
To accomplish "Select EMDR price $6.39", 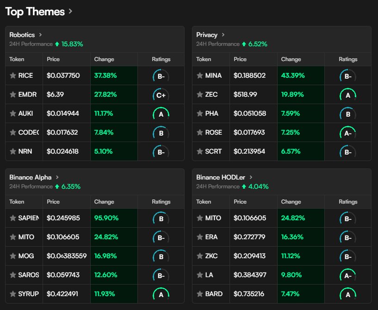I will (x=55, y=94).
